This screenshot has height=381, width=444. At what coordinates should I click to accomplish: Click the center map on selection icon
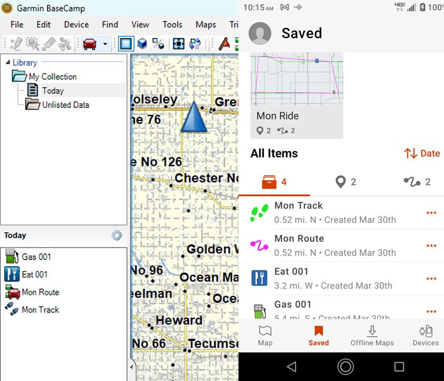[x=179, y=44]
